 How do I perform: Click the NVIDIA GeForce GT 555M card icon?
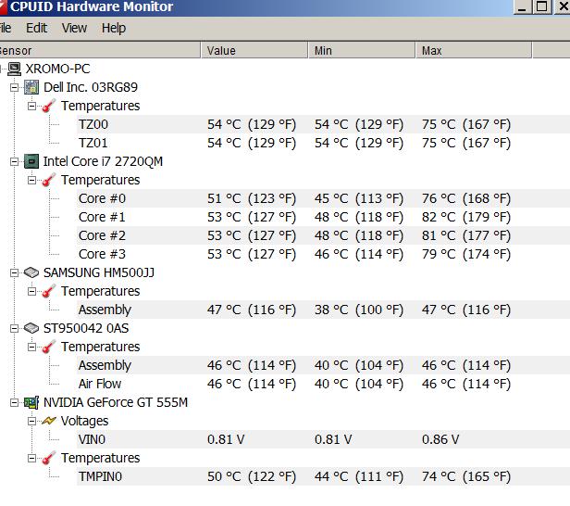(x=31, y=402)
